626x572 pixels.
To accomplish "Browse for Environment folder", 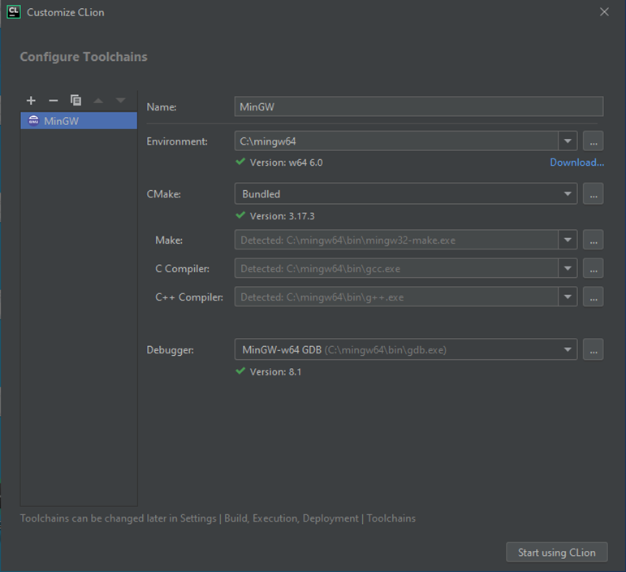I will [594, 141].
